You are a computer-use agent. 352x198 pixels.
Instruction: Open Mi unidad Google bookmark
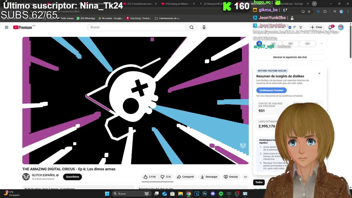click(111, 18)
